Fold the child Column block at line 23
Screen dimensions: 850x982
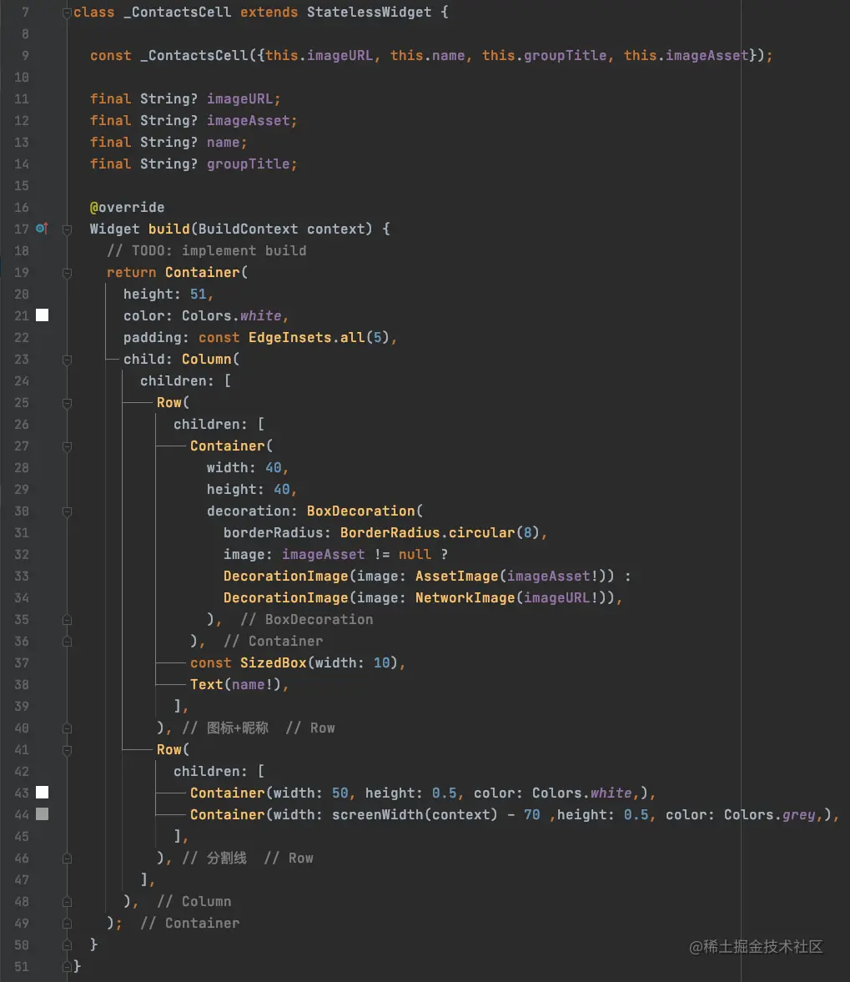coord(67,359)
